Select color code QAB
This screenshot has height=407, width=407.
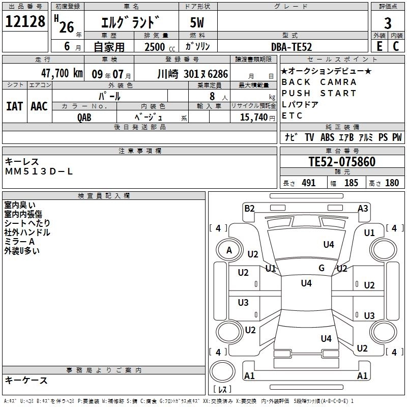[x=84, y=118]
